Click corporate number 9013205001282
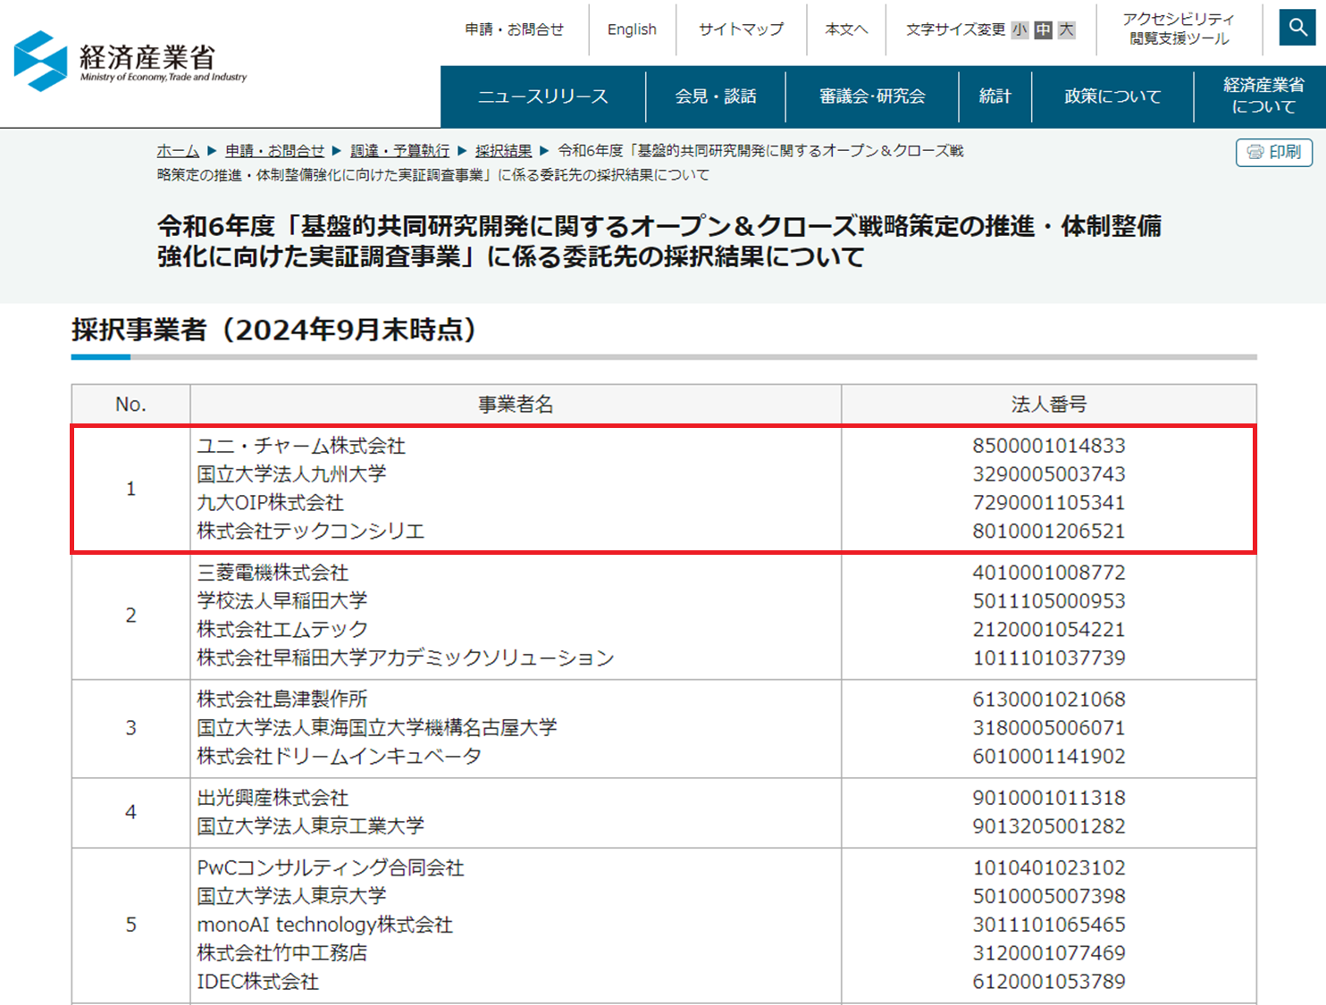 click(1049, 825)
